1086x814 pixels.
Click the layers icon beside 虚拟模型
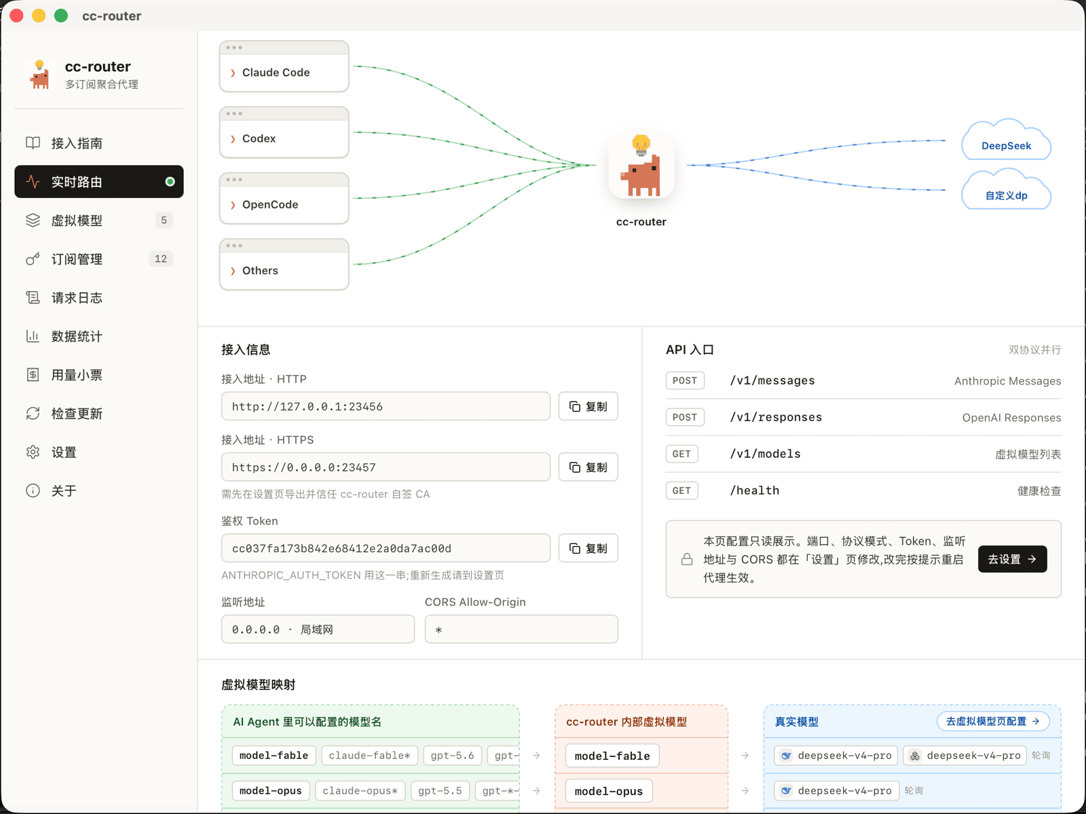[x=33, y=220]
